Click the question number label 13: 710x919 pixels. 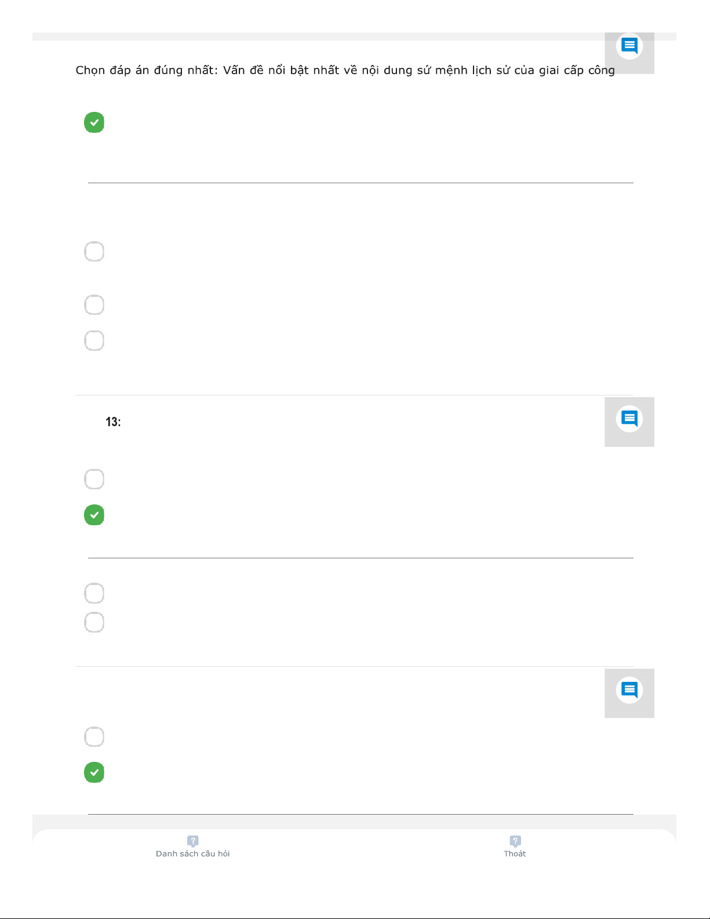click(x=113, y=422)
